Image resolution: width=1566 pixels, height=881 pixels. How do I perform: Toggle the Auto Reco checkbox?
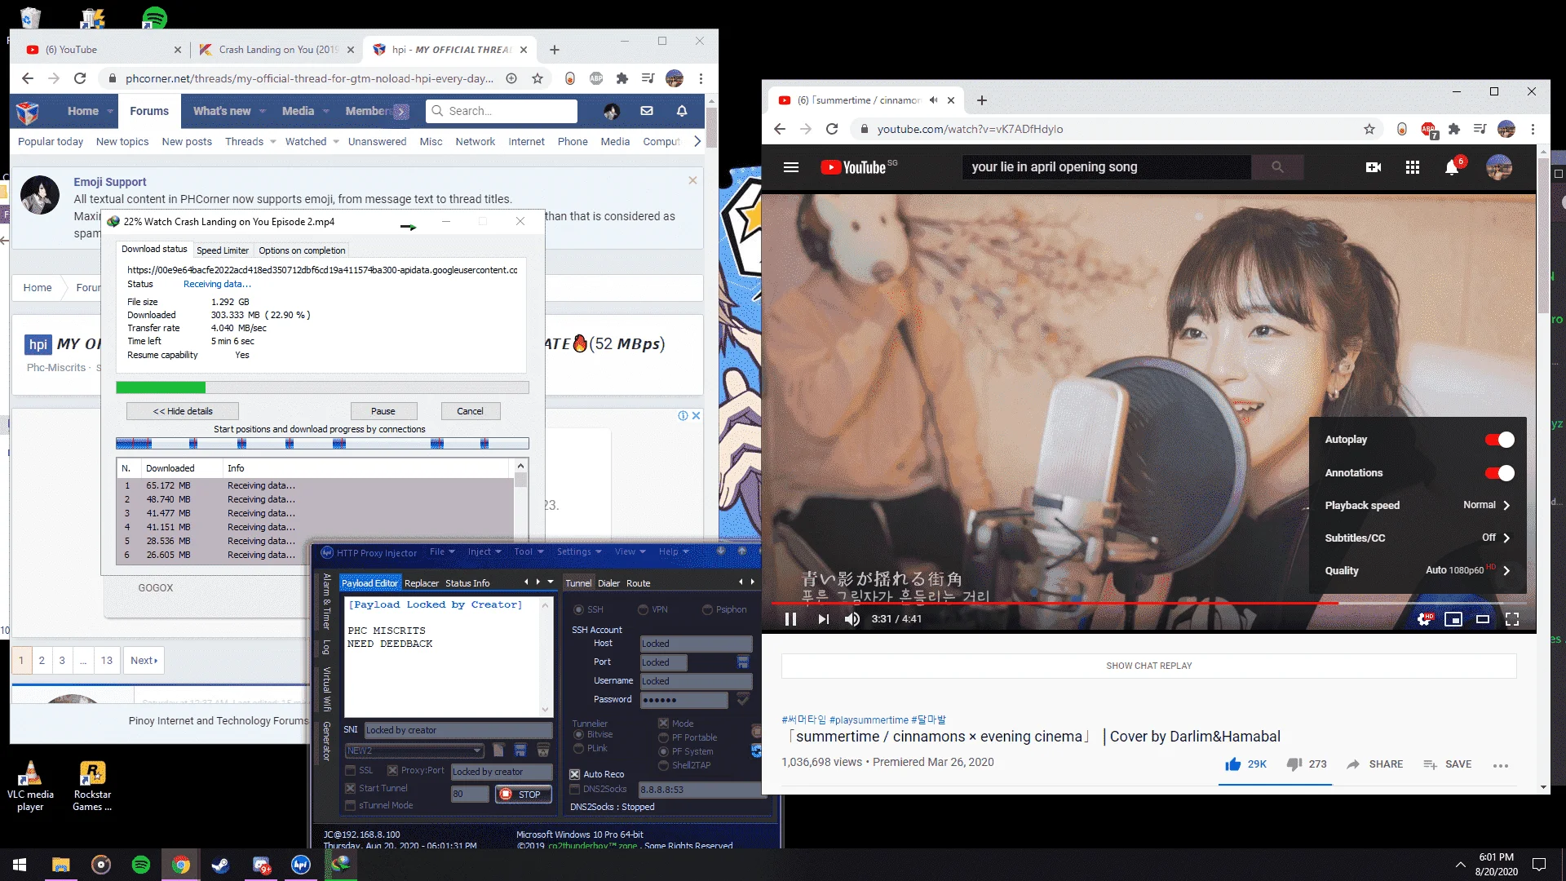pos(575,774)
